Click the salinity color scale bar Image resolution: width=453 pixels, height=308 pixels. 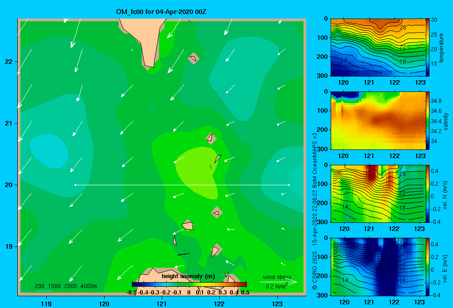[427, 121]
